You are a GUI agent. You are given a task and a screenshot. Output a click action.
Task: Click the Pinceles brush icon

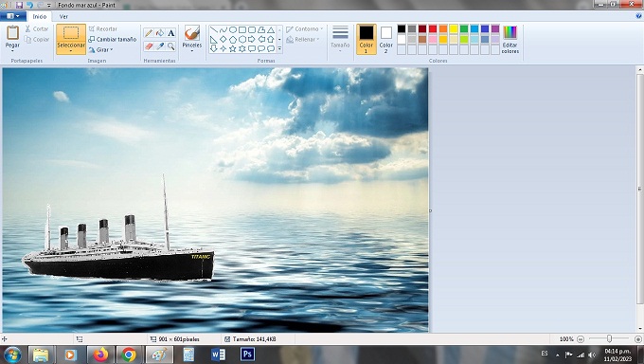pos(192,33)
